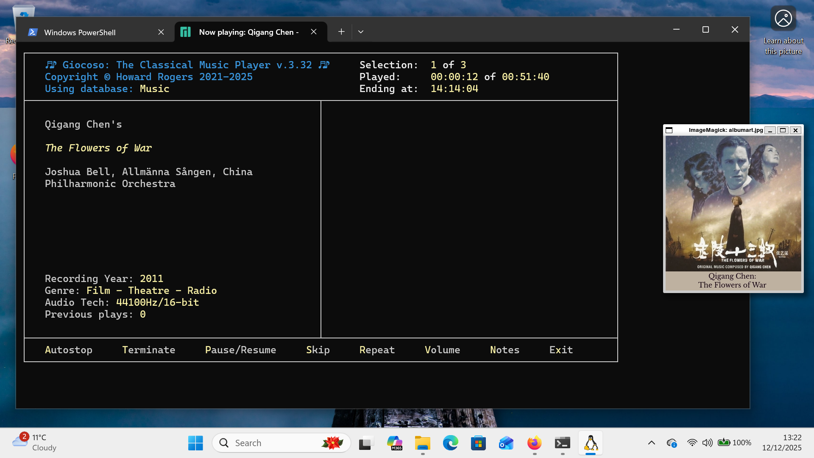Viewport: 814px width, 458px height.
Task: Open File Explorer from the taskbar
Action: [x=422, y=443]
